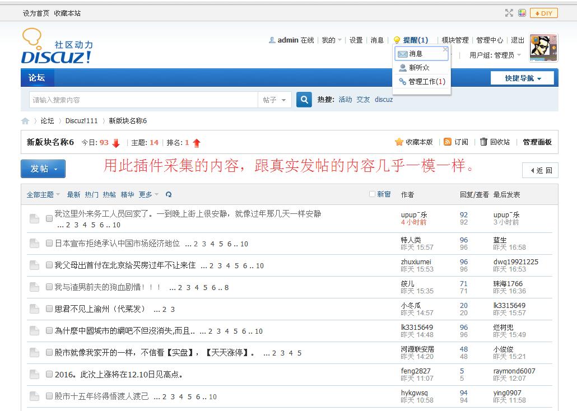
Task: Select the 热门 thread filter
Action: [91, 195]
